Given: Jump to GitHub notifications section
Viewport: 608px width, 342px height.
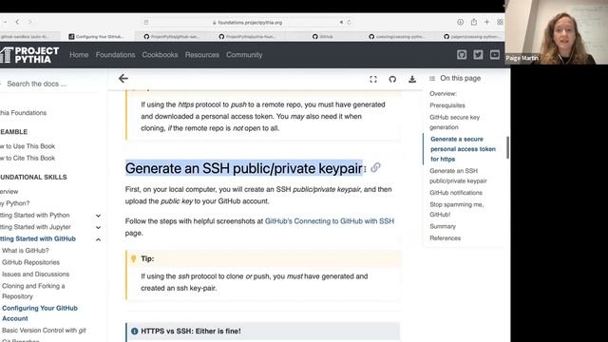Looking at the screenshot, I should pos(456,193).
